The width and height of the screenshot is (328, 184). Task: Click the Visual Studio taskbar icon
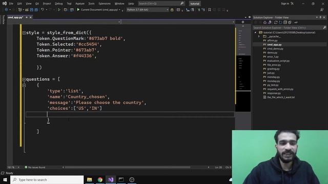click(x=111, y=179)
